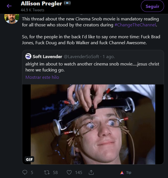Open the share upload icon
This screenshot has height=178, width=168.
[x=91, y=172]
